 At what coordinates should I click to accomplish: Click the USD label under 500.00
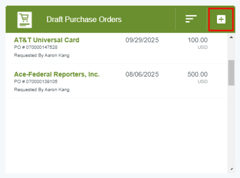click(203, 82)
